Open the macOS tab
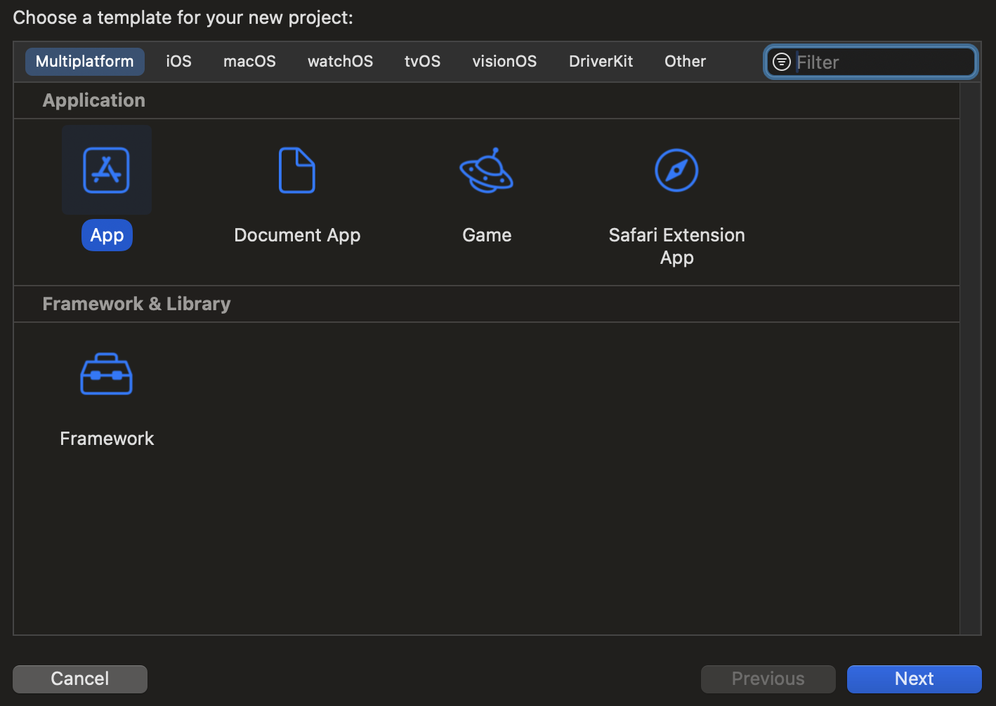 click(249, 61)
